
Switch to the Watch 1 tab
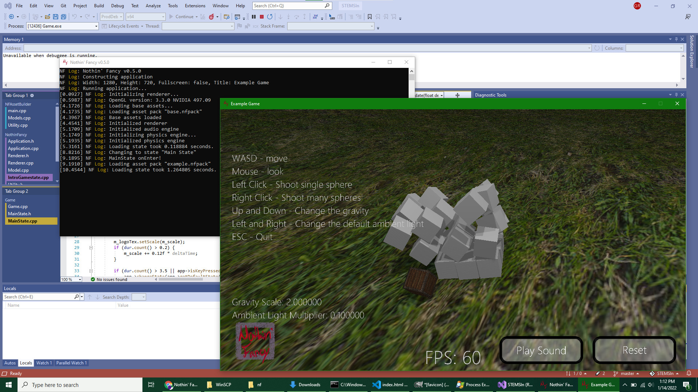click(x=44, y=363)
